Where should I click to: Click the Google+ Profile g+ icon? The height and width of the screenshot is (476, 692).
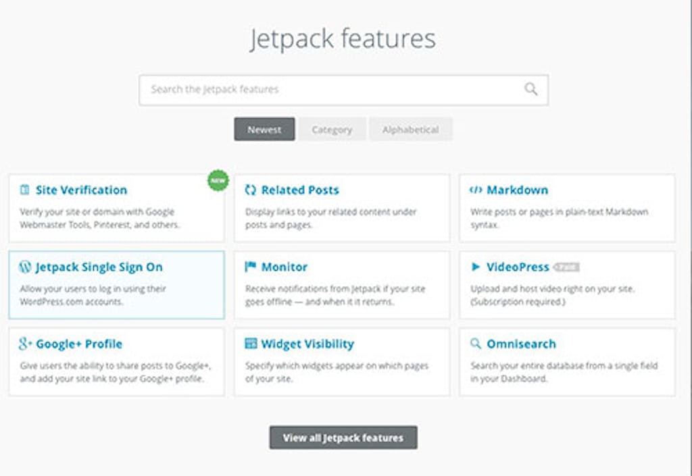pyautogui.click(x=24, y=344)
